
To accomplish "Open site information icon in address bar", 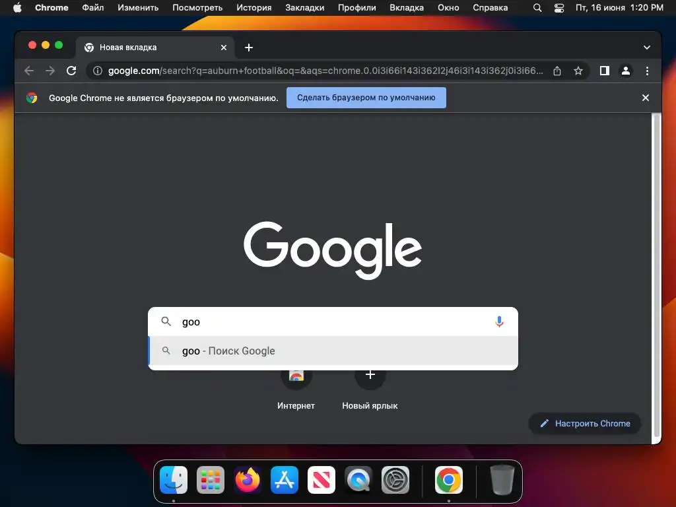I will (x=98, y=71).
